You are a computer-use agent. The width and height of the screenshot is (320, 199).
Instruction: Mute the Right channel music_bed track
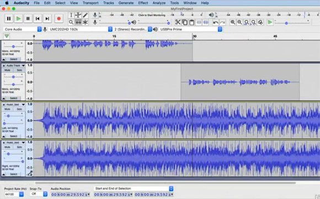(7, 147)
